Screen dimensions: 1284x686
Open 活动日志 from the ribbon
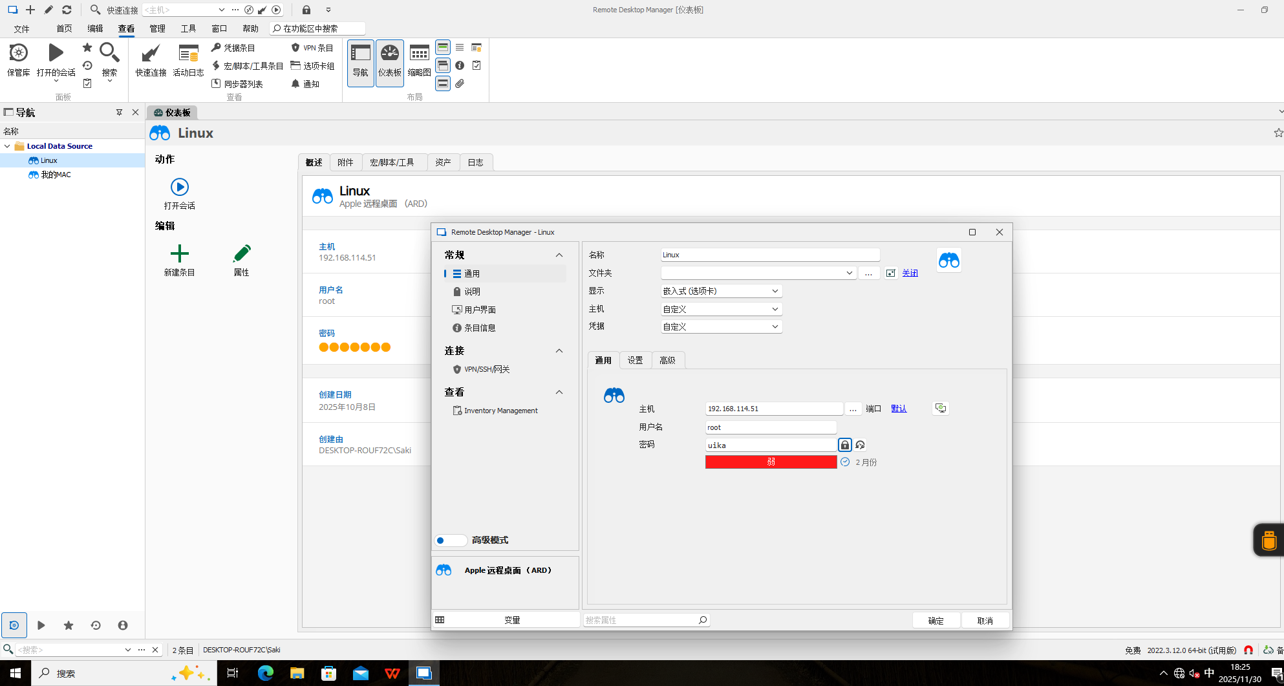188,60
